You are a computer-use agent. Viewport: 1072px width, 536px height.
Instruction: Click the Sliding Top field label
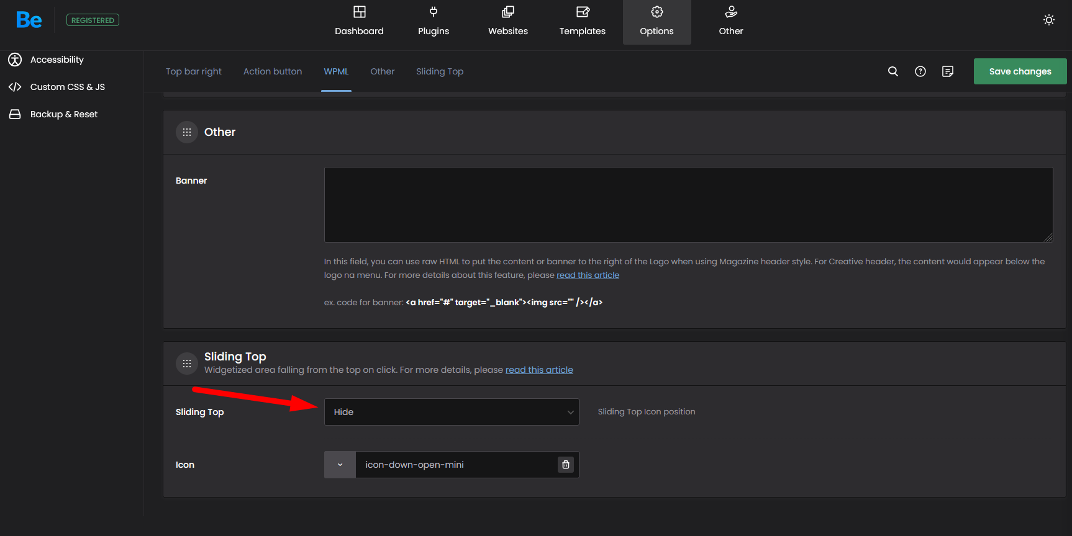coord(200,412)
